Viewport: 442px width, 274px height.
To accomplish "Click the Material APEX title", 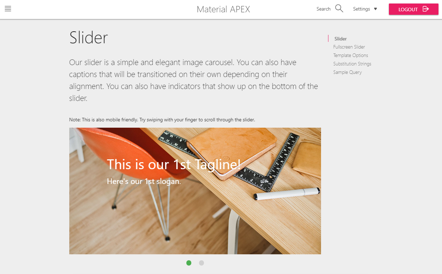I will pyautogui.click(x=223, y=9).
